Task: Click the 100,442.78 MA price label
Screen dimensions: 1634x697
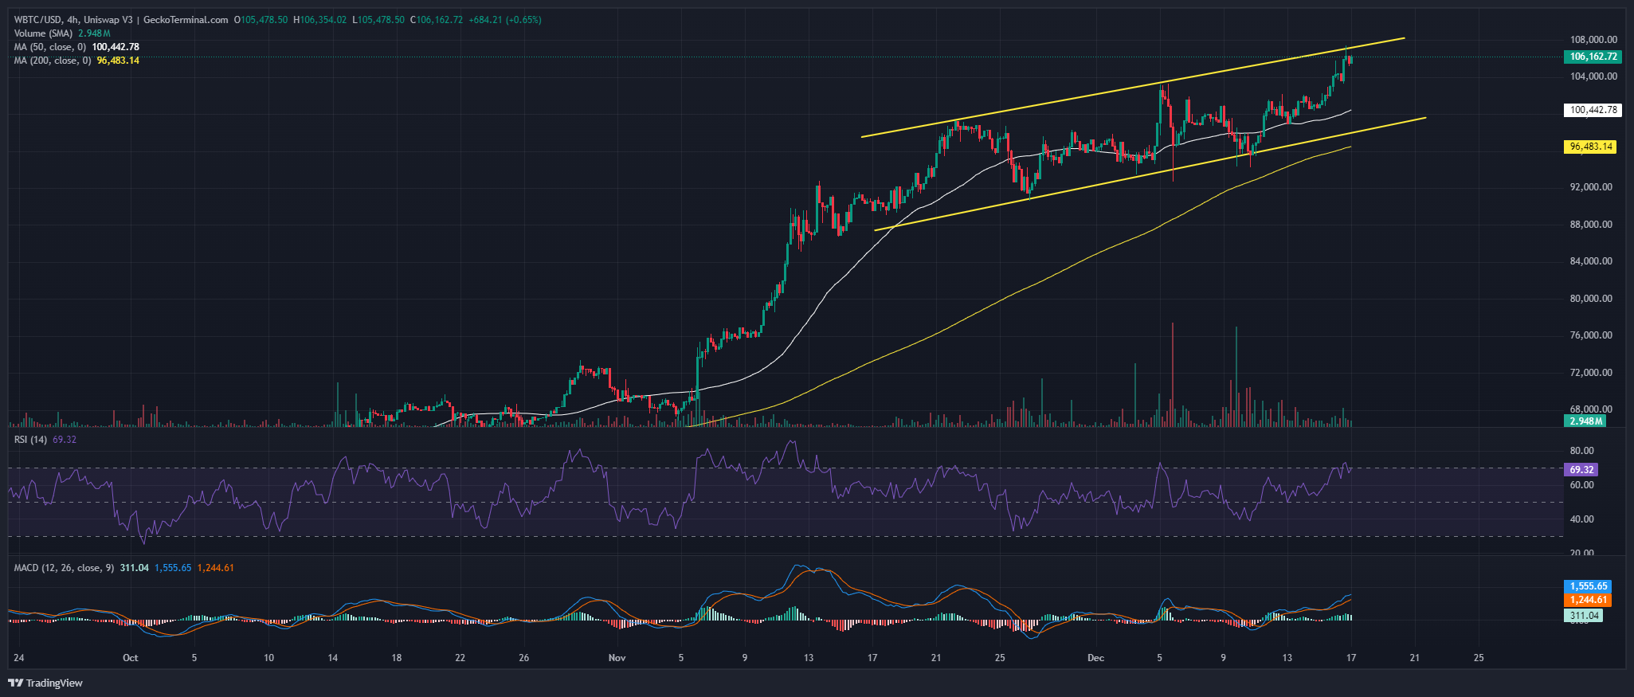Action: 1593,110
